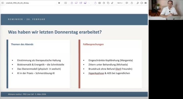Select the blue accent bar of Themen card
Viewport: 183px width, 99px height.
(7, 64)
